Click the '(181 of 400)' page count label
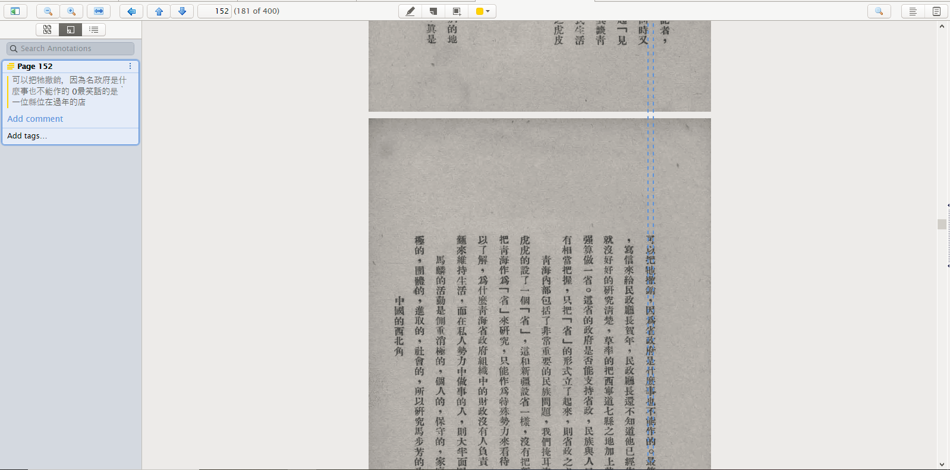Screen dimensions: 950x470 pyautogui.click(x=256, y=11)
